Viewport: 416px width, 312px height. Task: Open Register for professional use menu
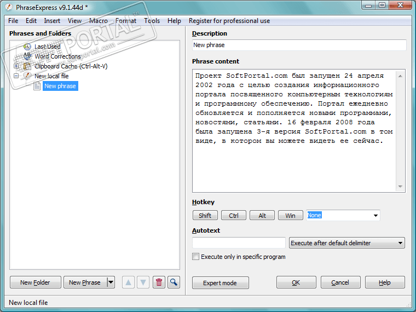point(229,21)
